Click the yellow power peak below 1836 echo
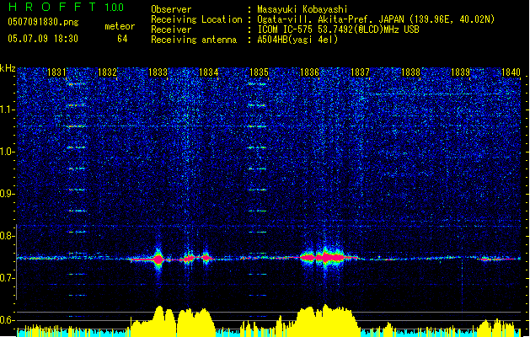This screenshot has width=530, height=337. tap(326, 319)
